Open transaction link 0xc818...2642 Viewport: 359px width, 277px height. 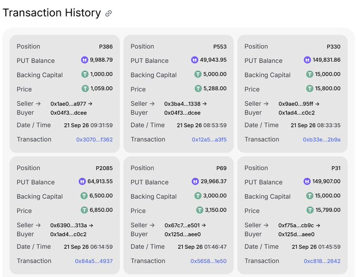coord(322,261)
